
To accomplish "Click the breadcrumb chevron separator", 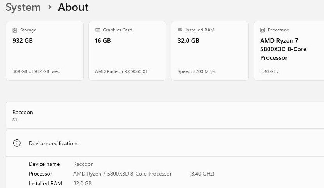I will pyautogui.click(x=49, y=8).
